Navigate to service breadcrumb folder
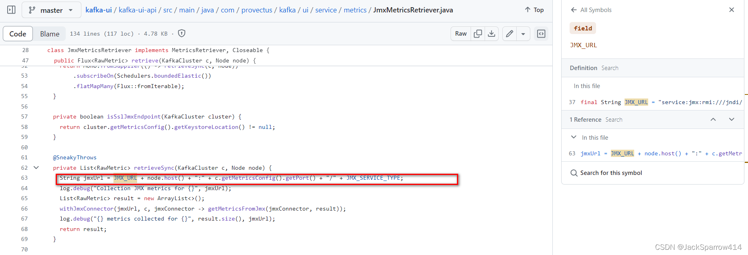748x255 pixels. 326,10
